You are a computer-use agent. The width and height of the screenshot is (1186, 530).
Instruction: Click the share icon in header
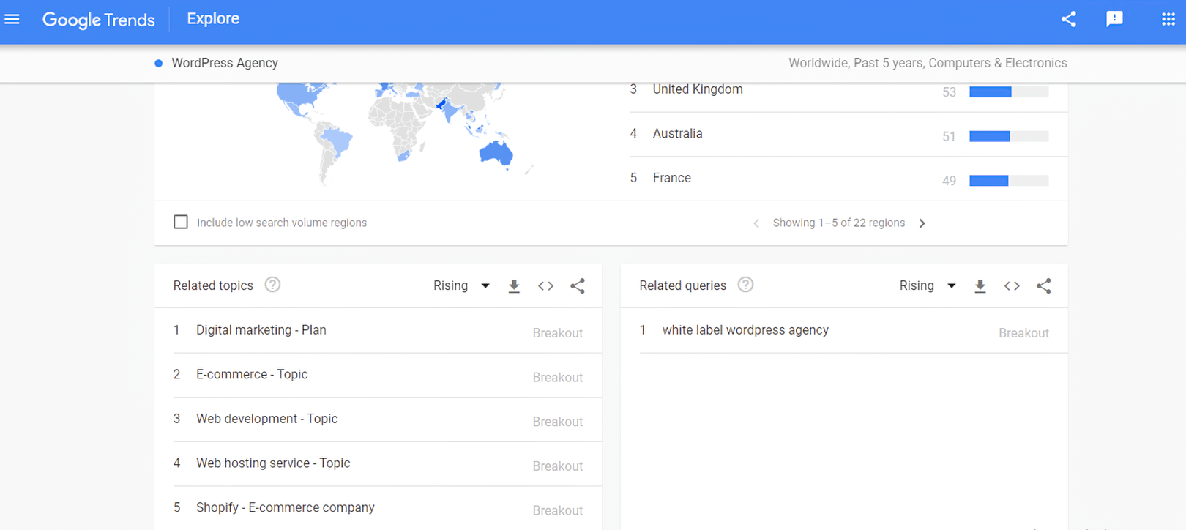pos(1069,19)
